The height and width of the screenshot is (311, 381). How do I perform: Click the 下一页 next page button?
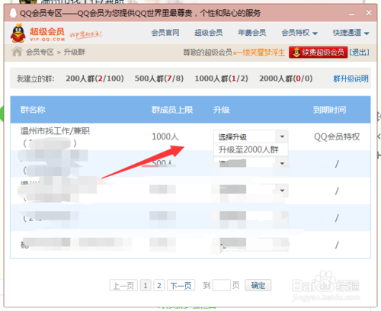coord(181,285)
